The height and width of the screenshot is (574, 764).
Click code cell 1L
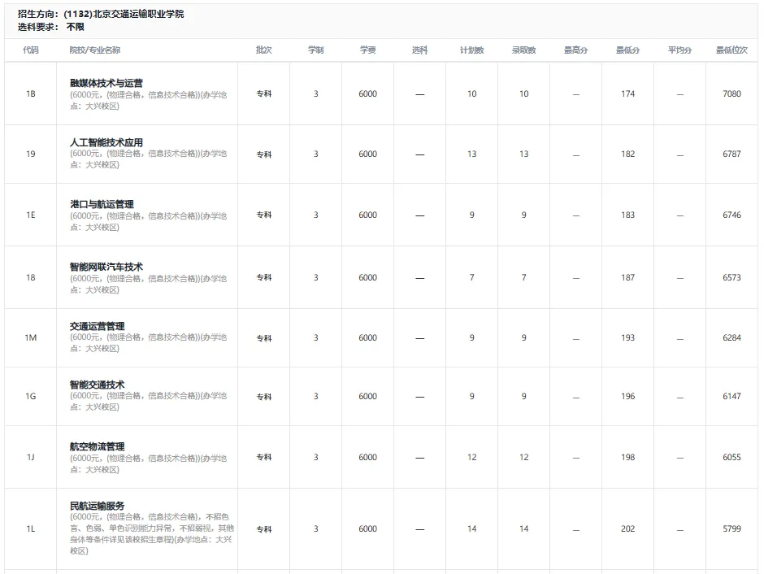(x=31, y=528)
